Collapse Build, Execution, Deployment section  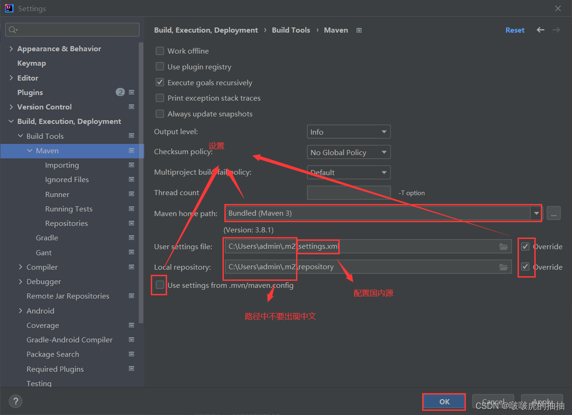(x=11, y=122)
